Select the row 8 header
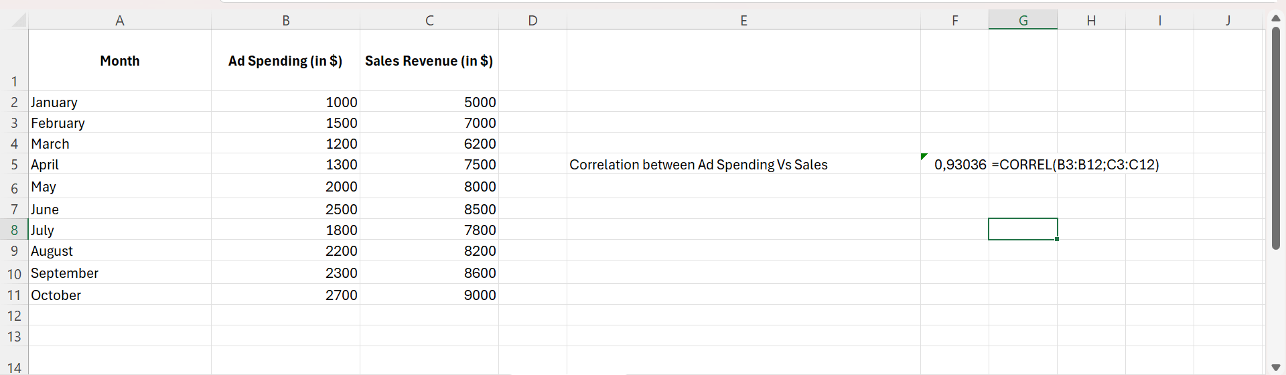This screenshot has width=1286, height=375. pos(14,230)
